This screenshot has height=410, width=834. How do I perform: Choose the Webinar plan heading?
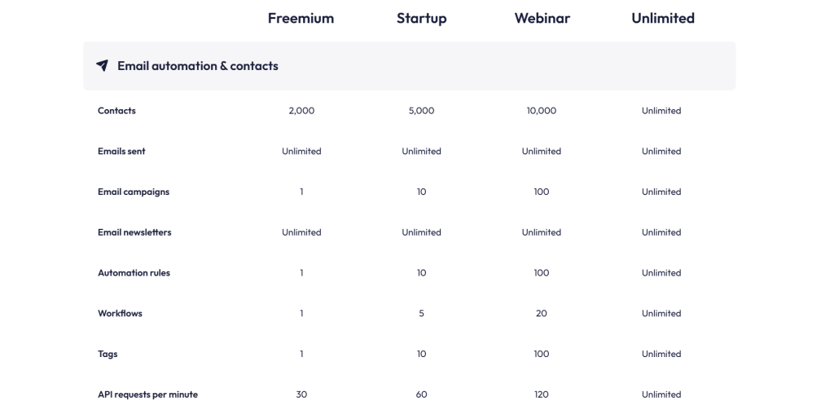coord(541,18)
